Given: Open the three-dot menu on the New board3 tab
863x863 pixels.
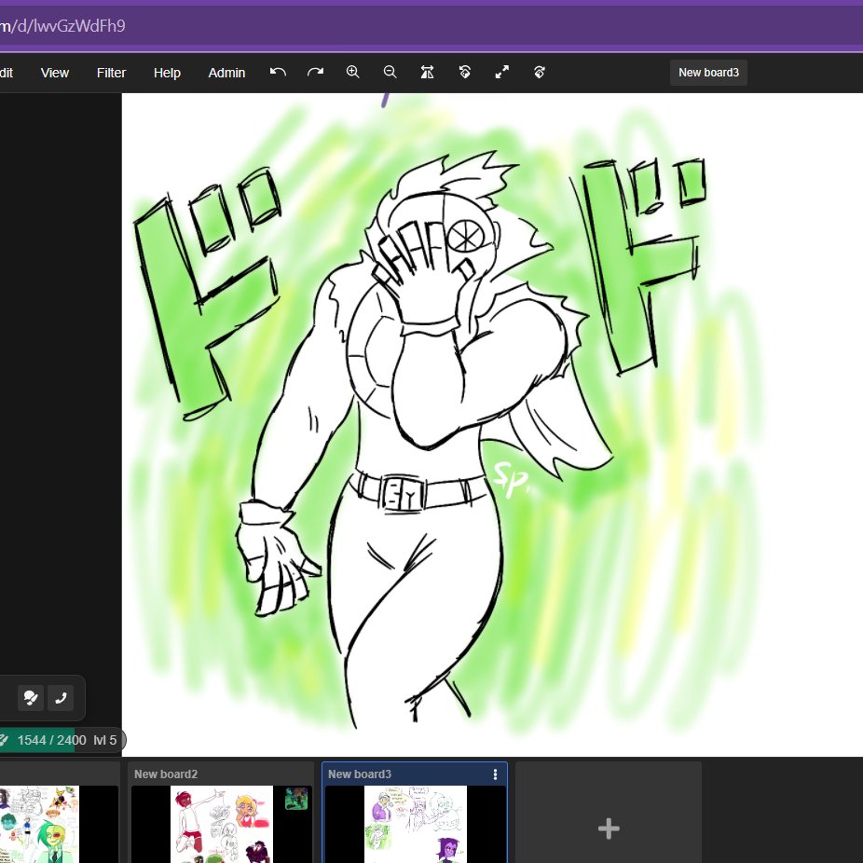Looking at the screenshot, I should 496,774.
